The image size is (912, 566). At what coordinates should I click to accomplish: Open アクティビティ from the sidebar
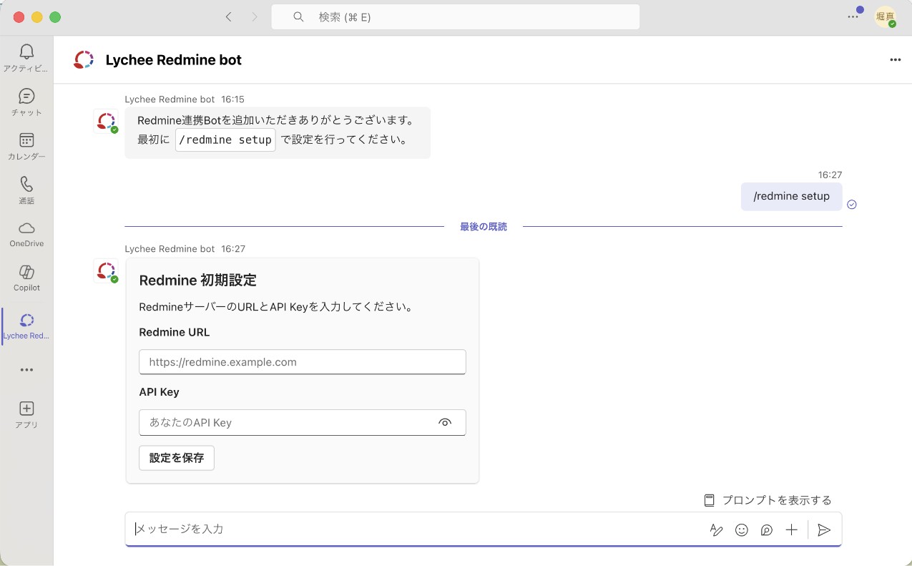pyautogui.click(x=26, y=56)
